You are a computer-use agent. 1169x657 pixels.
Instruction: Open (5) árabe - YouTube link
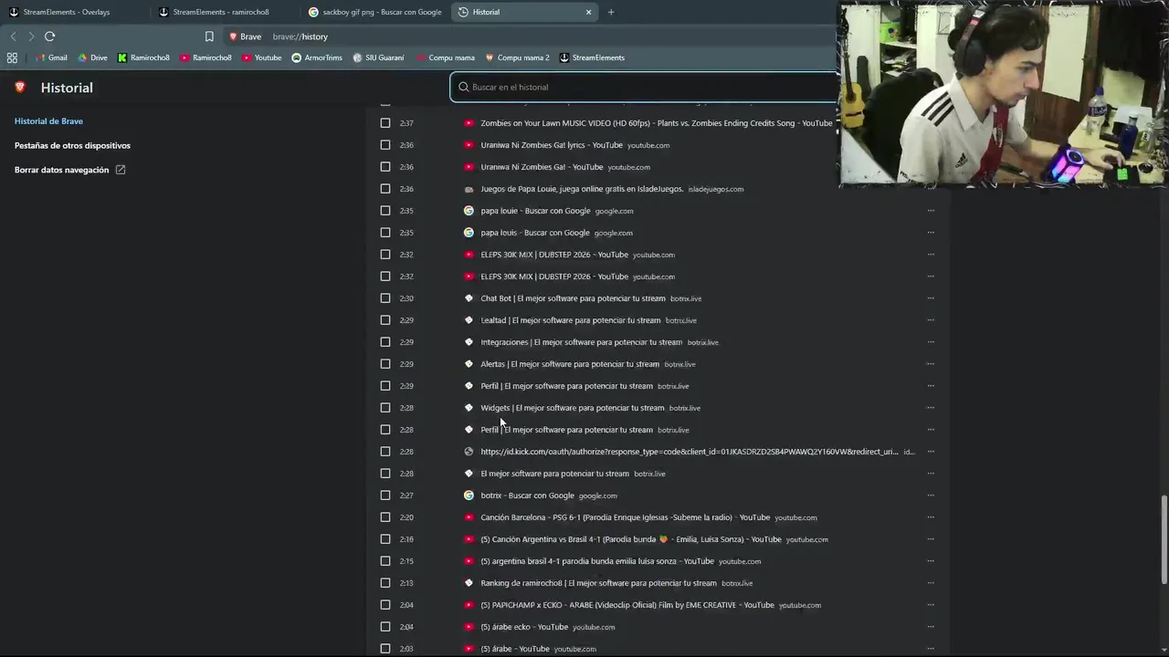tap(515, 649)
